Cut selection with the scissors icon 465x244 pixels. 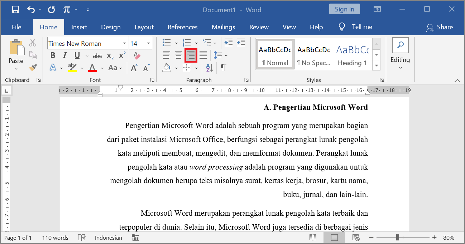point(33,43)
